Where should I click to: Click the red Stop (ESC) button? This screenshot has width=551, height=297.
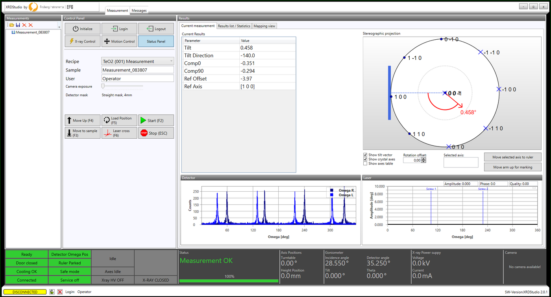click(156, 133)
